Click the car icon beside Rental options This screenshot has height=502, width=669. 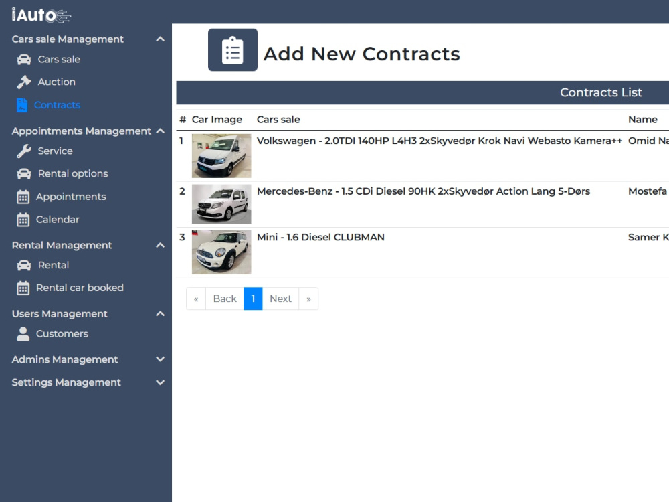pyautogui.click(x=24, y=174)
